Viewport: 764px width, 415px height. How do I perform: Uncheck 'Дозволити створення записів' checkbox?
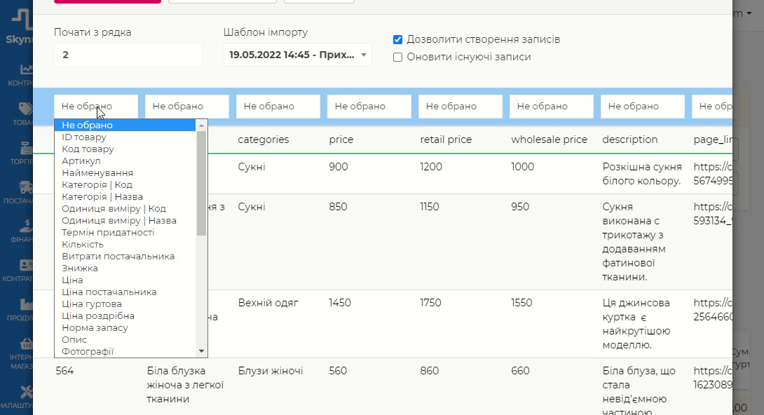(x=397, y=40)
